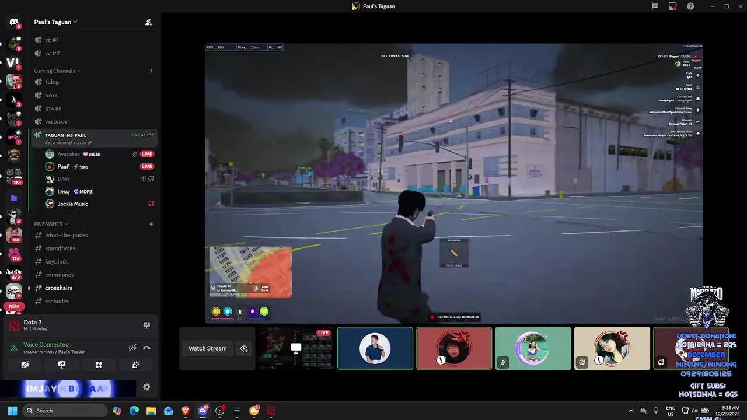Open the what-the-packs text channel

click(93, 235)
